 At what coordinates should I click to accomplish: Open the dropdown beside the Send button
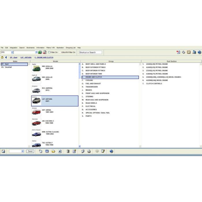(x=23, y=151)
